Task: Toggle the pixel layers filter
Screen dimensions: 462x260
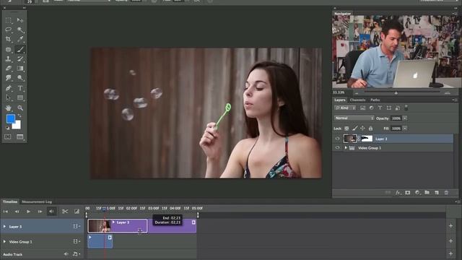Action: pyautogui.click(x=362, y=108)
